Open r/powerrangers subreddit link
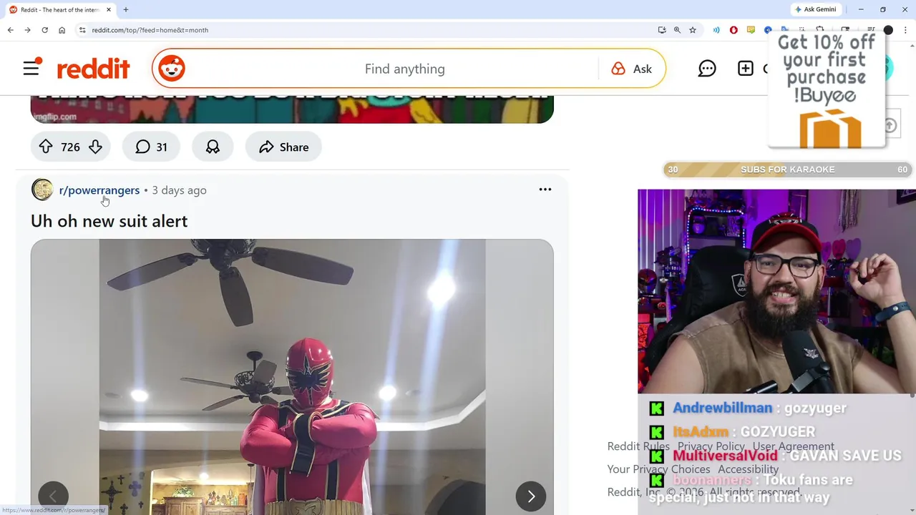 [x=99, y=190]
